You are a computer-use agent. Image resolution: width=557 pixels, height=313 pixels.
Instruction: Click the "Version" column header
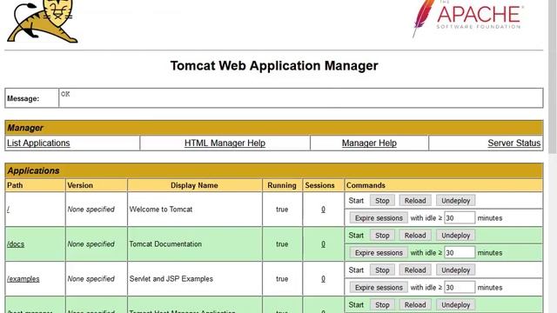tap(80, 185)
